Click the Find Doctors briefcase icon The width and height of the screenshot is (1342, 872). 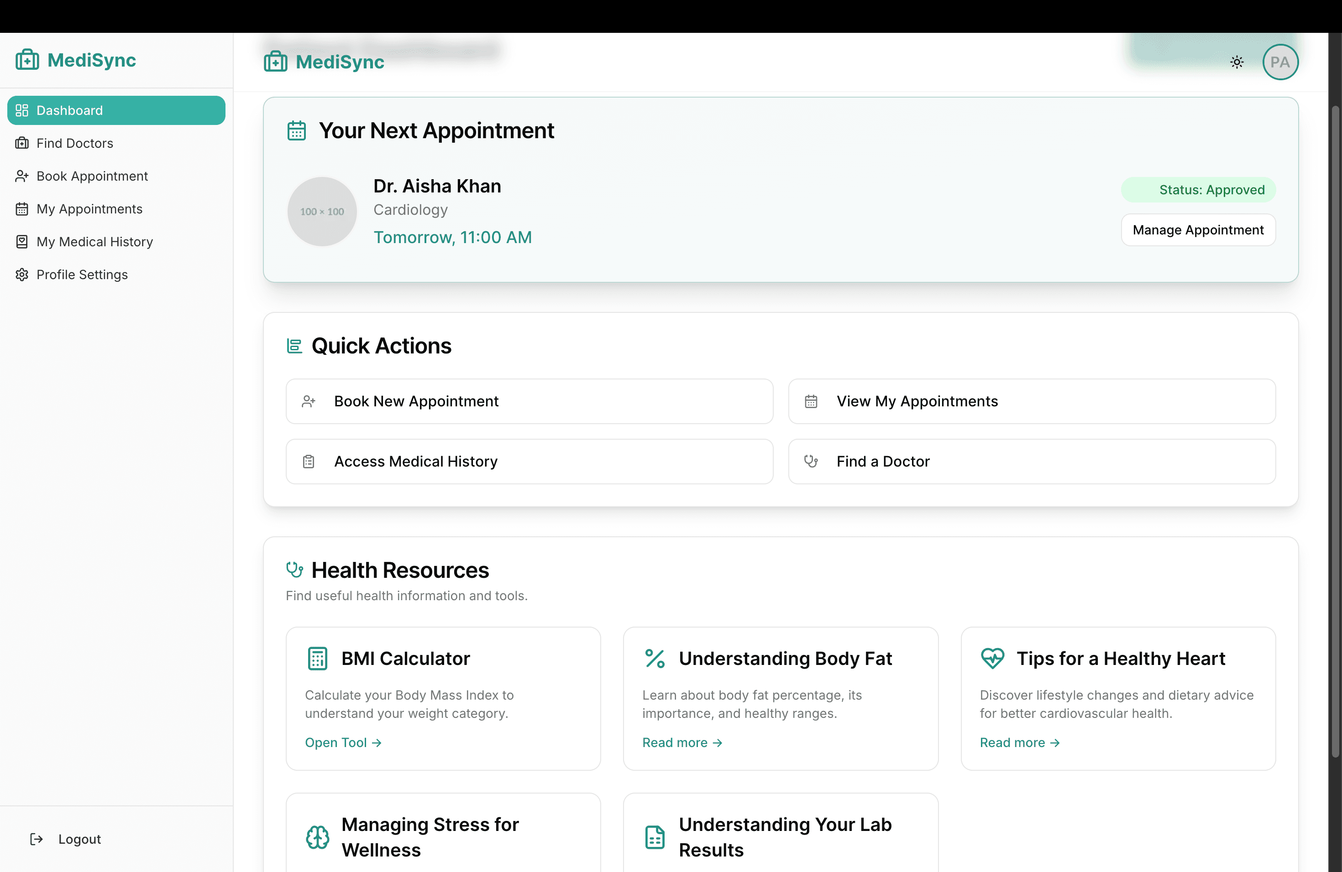22,143
